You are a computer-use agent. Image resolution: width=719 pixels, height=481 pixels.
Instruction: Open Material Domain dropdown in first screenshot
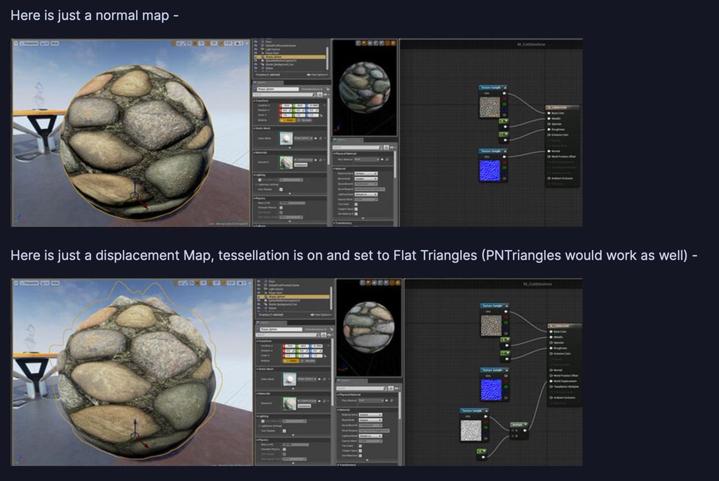(x=366, y=174)
